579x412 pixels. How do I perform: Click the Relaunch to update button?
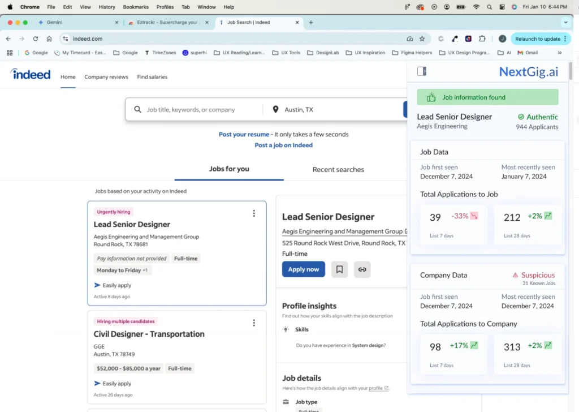click(538, 39)
